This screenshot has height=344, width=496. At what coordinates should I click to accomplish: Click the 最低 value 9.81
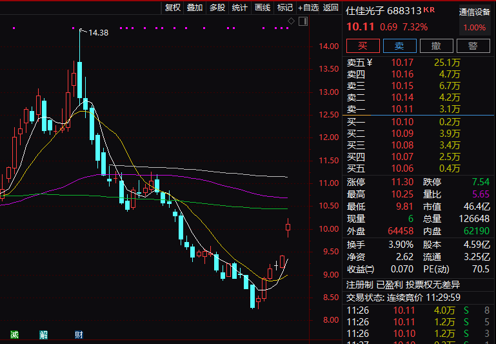pos(404,207)
